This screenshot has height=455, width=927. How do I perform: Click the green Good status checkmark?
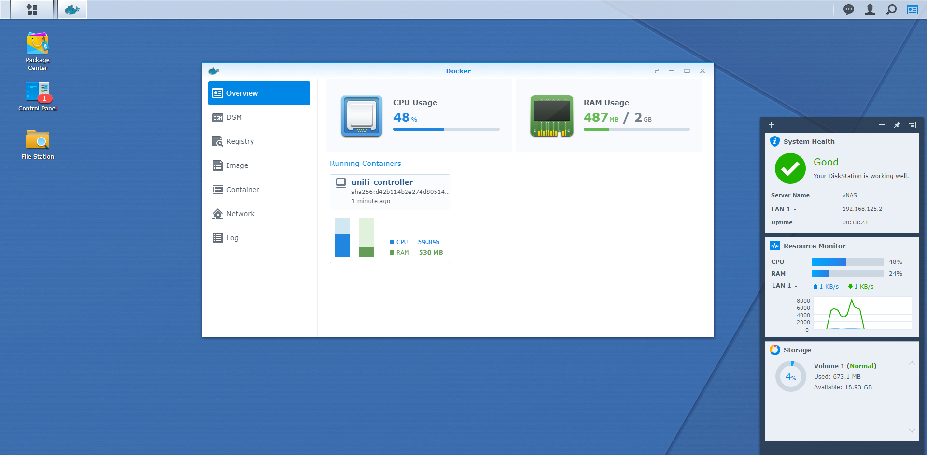coord(790,168)
